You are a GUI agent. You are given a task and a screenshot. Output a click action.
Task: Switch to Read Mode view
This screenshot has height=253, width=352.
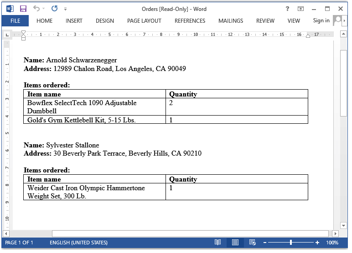pyautogui.click(x=218, y=243)
